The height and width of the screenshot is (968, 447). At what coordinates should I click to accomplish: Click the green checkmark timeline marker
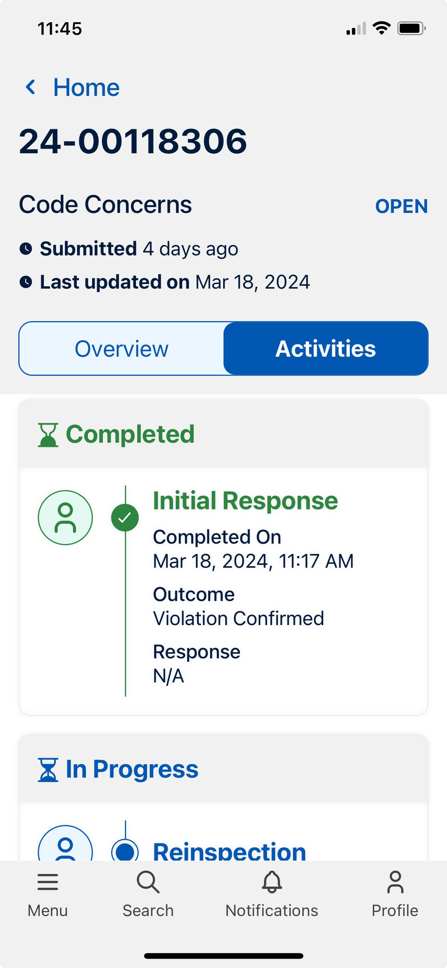pyautogui.click(x=125, y=518)
